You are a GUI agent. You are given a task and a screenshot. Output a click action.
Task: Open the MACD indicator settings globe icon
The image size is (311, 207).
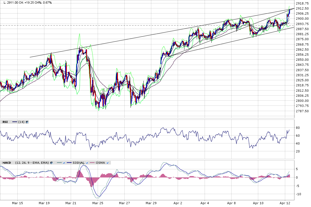pos(52,163)
